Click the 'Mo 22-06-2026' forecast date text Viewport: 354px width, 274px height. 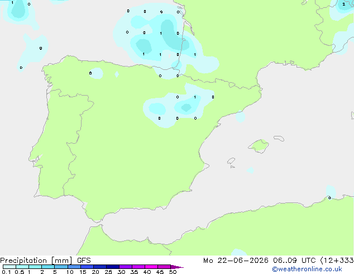pyautogui.click(x=236, y=261)
